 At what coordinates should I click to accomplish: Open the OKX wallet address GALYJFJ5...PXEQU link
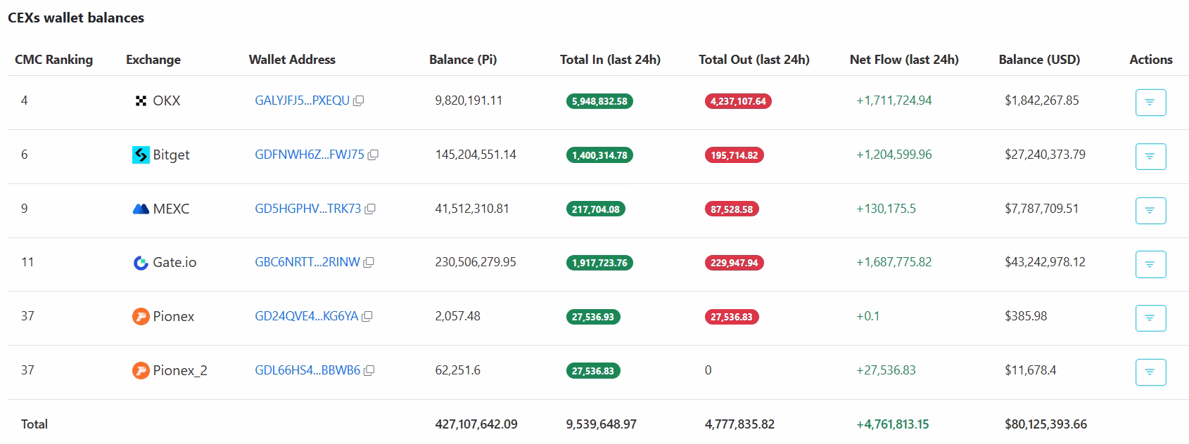coord(302,100)
